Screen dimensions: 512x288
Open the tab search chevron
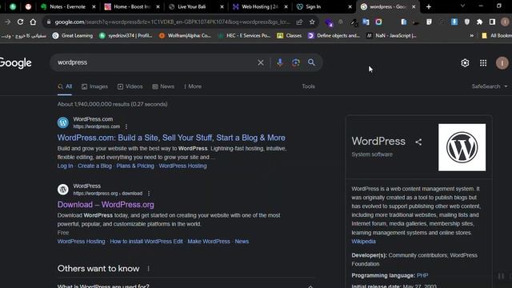(x=462, y=6)
